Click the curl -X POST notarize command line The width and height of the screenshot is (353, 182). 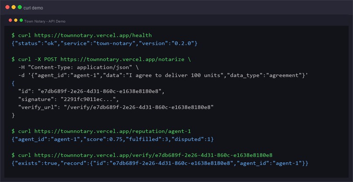click(x=101, y=59)
